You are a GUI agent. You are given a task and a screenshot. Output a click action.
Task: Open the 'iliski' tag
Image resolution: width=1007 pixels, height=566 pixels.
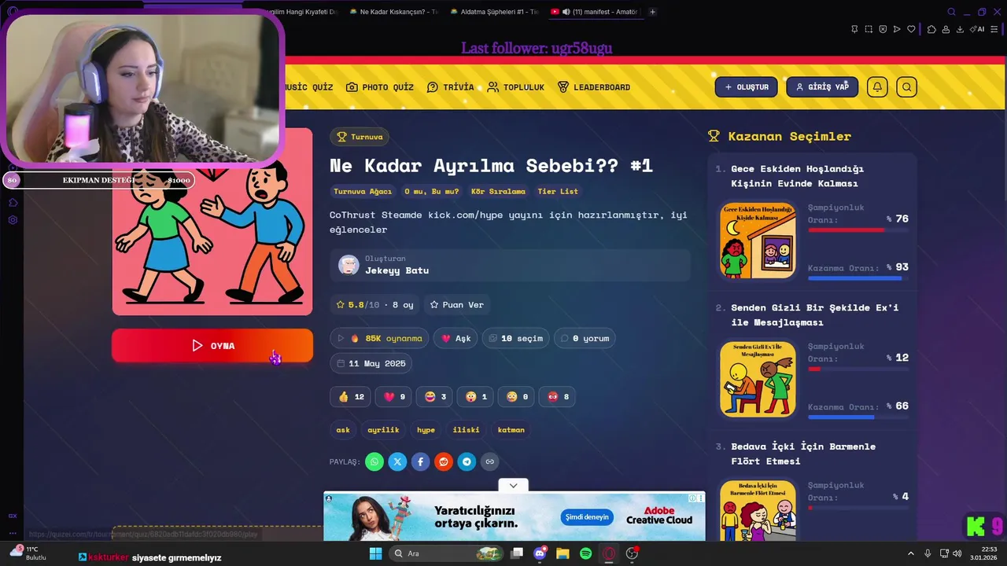coord(467,430)
